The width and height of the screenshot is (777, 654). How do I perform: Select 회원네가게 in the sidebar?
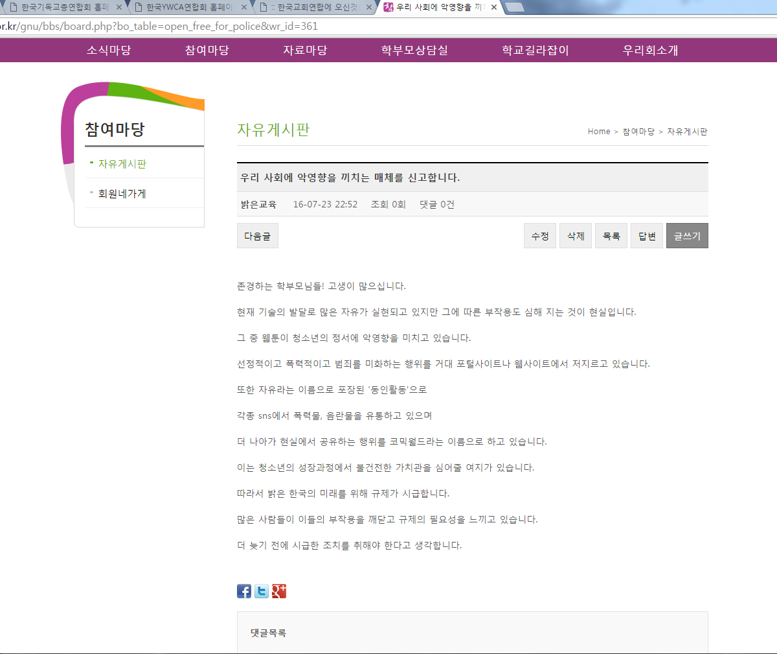122,194
